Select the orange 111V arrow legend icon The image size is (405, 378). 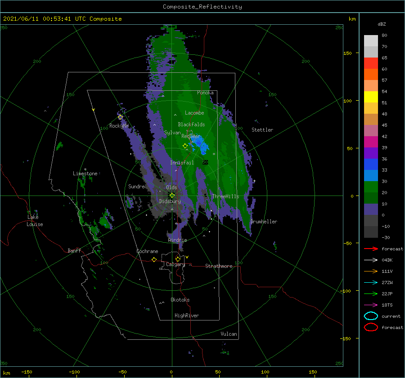(x=371, y=271)
